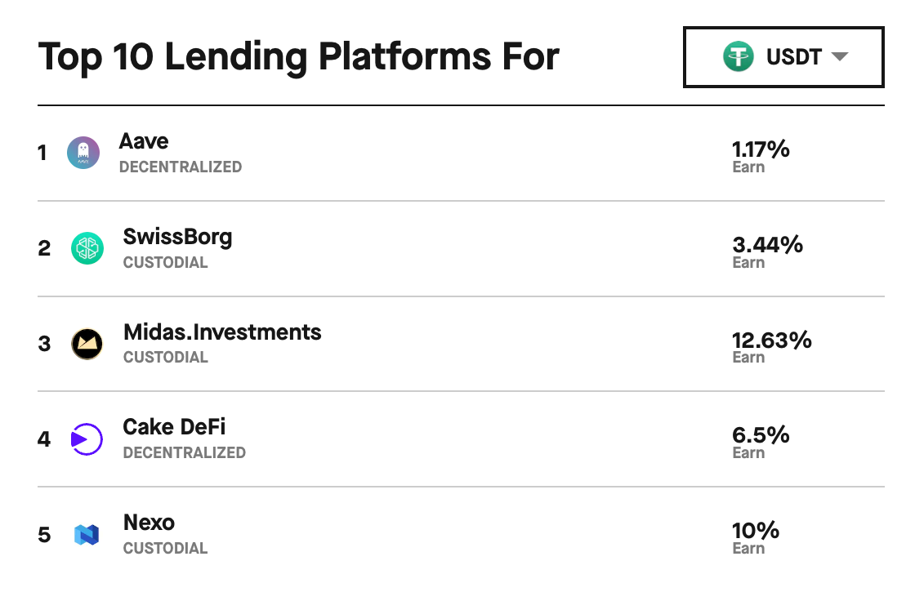Image resolution: width=915 pixels, height=601 pixels.
Task: Open the USDT currency dropdown
Action: (783, 57)
